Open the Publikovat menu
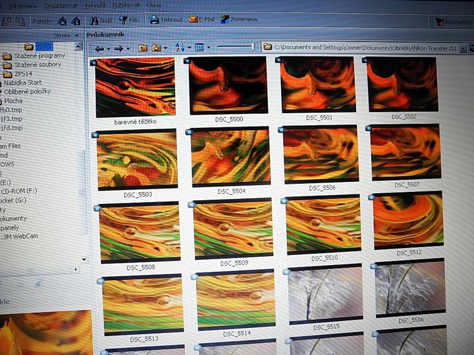474x355 pixels. (x=126, y=5)
